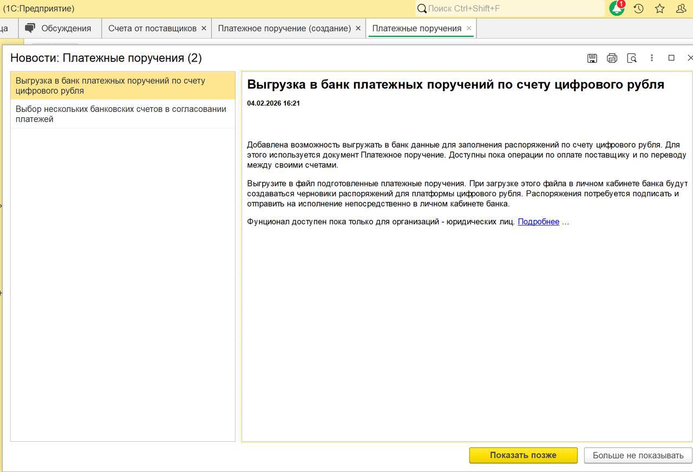Screen dimensions: 693x472
Task: Click the Обсуждения speech bubble icon
Action: click(30, 28)
